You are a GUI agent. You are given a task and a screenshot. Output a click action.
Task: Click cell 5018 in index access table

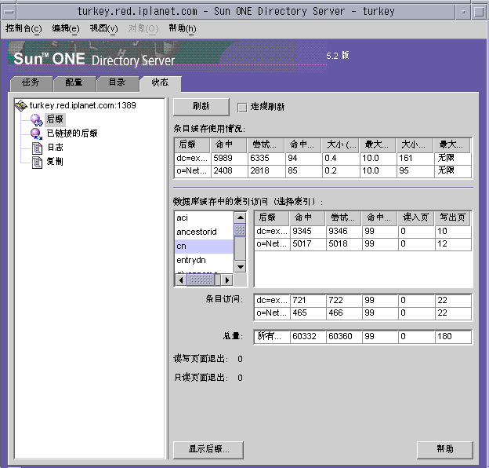pos(344,244)
